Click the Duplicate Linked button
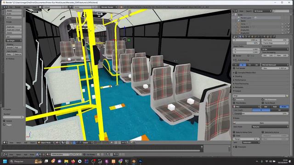 [x=14, y=30]
